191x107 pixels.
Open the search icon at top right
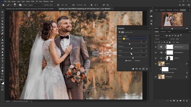coord(180,5)
